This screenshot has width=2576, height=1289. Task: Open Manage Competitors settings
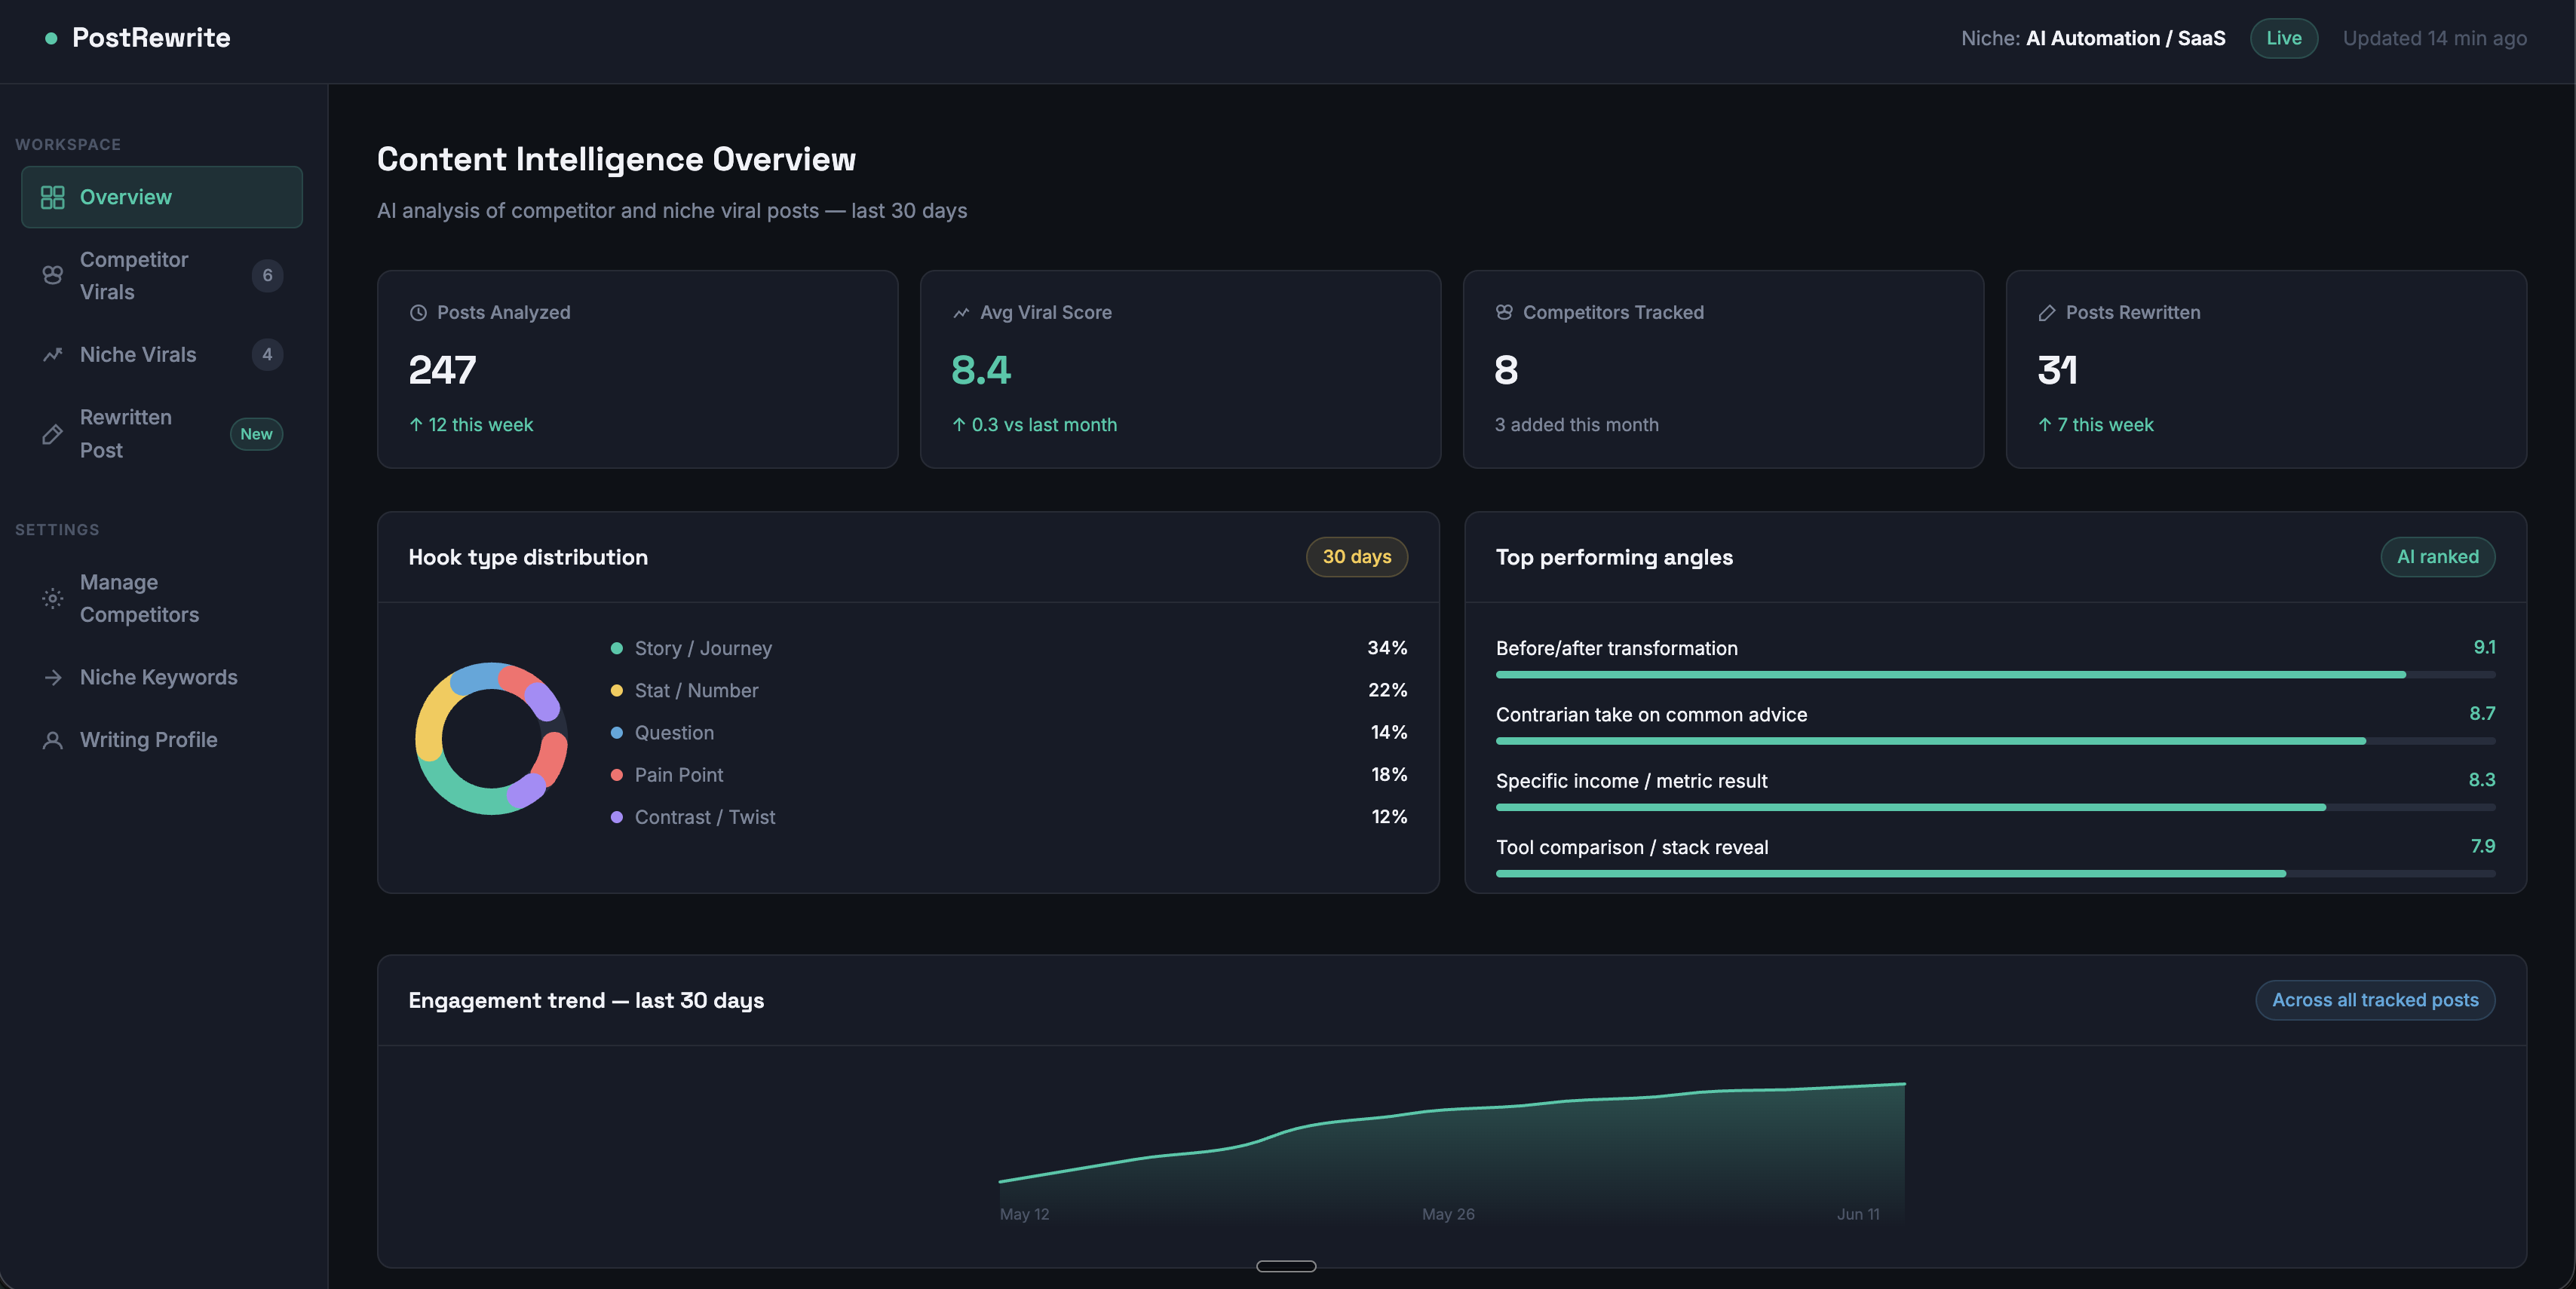(162, 599)
